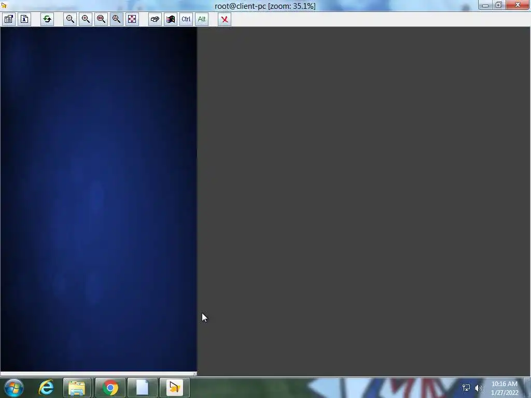Click the Show Desktop strip beside clock
531x398 pixels.
point(527,388)
